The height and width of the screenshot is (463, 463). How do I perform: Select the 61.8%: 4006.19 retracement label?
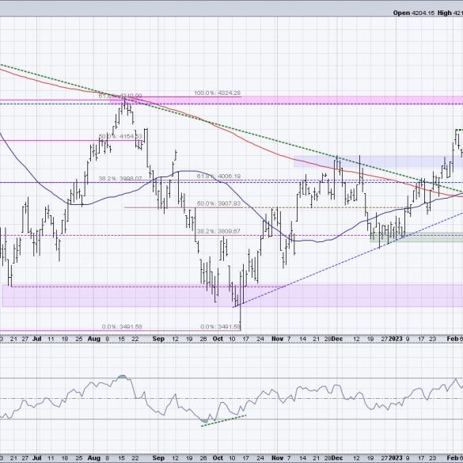(x=218, y=176)
